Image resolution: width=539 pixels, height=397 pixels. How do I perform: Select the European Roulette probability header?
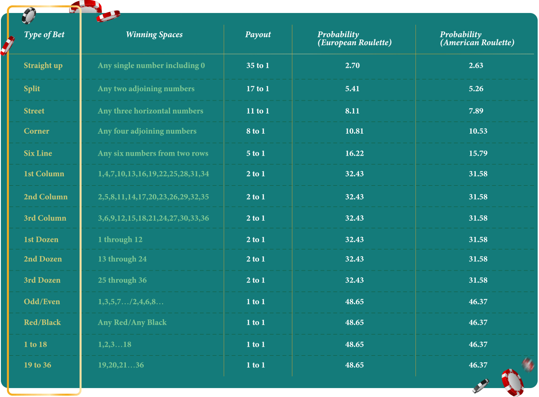tap(354, 39)
